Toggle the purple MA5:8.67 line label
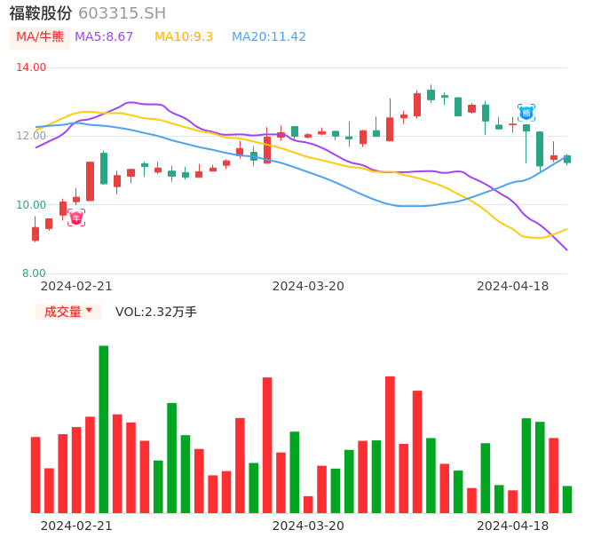 (104, 37)
